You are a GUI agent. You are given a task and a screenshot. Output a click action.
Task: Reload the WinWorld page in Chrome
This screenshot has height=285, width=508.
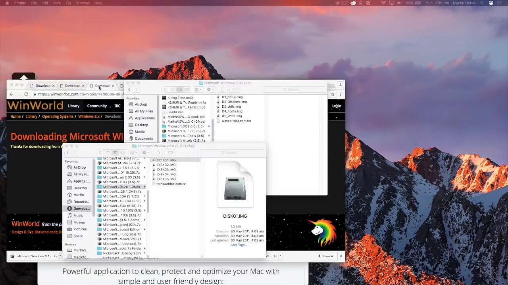[x=26, y=94]
